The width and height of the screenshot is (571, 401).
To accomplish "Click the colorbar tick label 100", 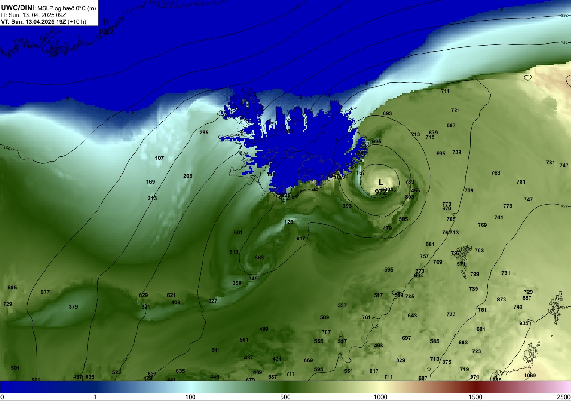I will (190, 397).
